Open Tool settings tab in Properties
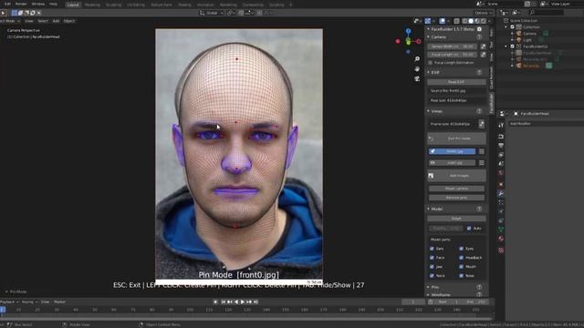This screenshot has width=584, height=328. point(501,126)
